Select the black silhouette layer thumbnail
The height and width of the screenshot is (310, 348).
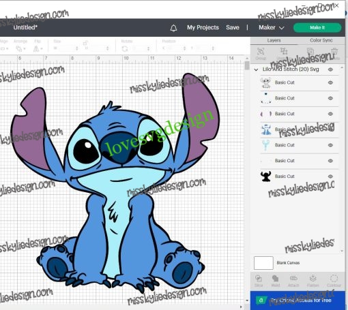(x=265, y=176)
